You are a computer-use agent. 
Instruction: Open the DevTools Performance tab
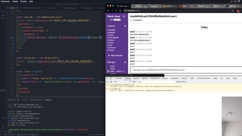pyautogui.click(x=155, y=78)
